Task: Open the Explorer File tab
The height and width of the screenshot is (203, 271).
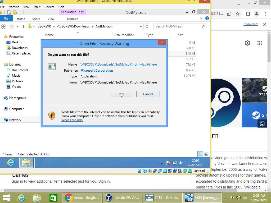Action: point(6,19)
